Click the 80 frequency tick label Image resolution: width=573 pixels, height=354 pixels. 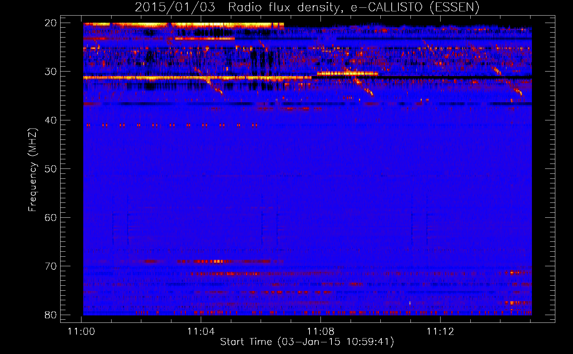51,315
